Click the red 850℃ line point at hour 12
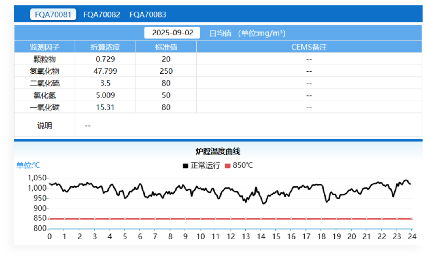428x259 pixels. 231,219
